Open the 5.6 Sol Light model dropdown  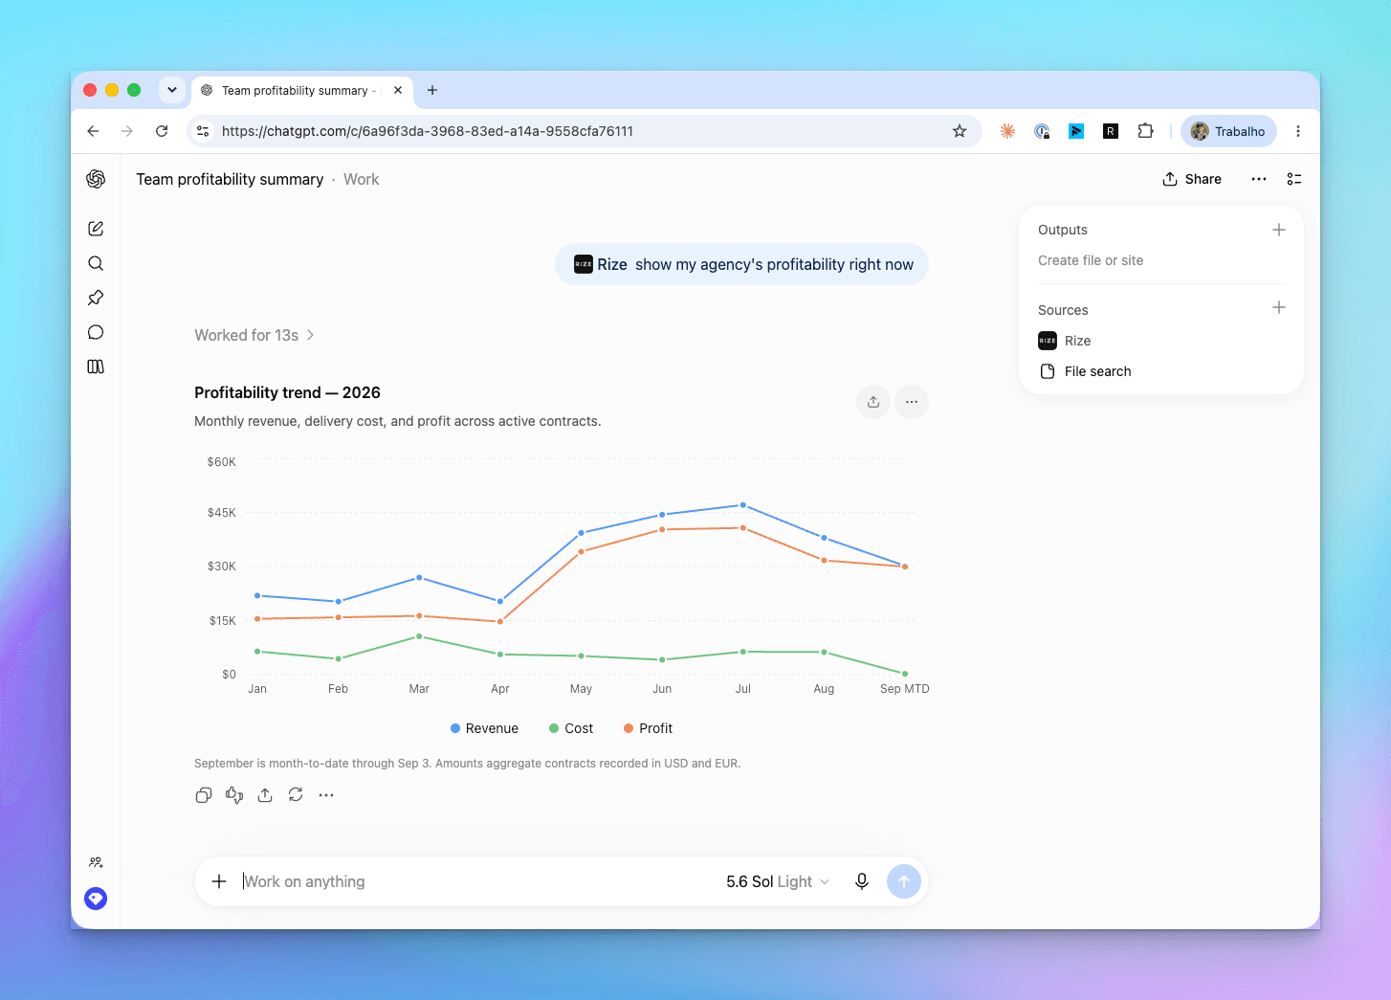tap(777, 881)
